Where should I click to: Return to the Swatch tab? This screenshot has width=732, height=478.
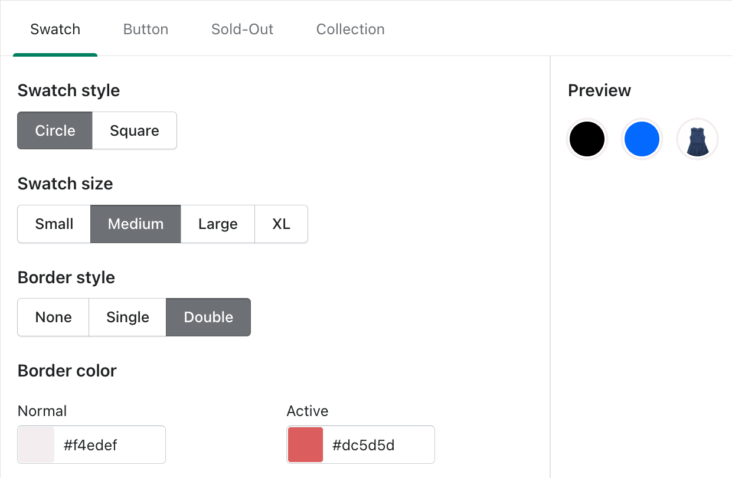(55, 29)
